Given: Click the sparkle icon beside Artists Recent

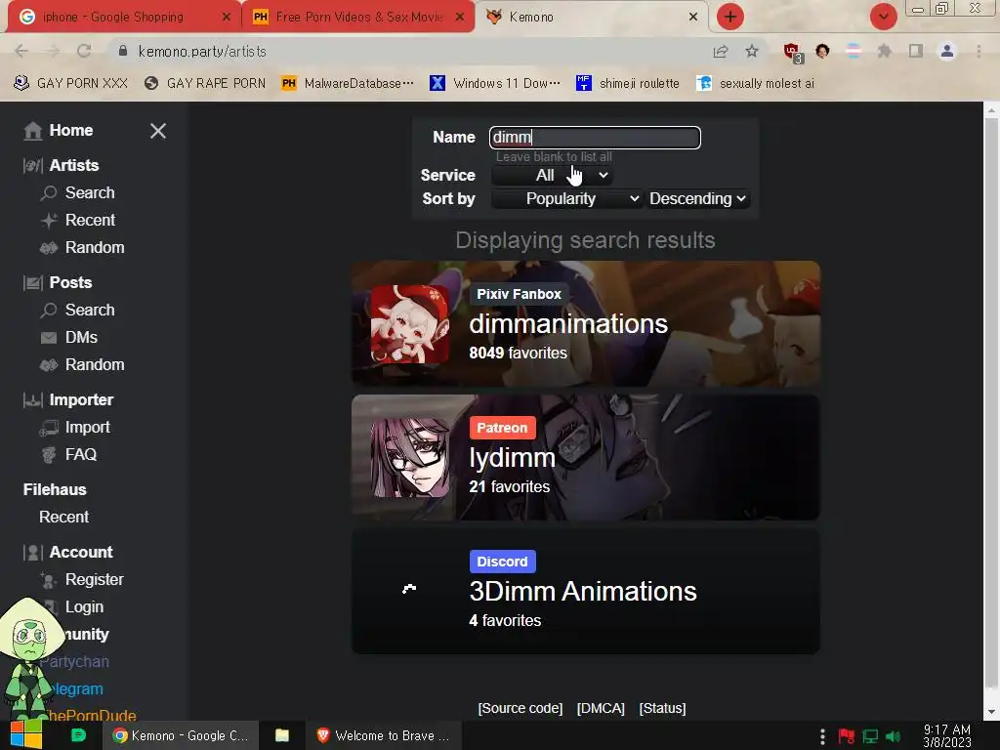Looking at the screenshot, I should [49, 221].
